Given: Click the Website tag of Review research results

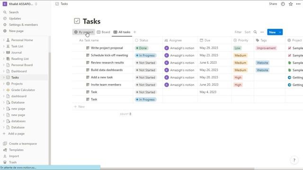Looking at the screenshot, I should point(262,63).
